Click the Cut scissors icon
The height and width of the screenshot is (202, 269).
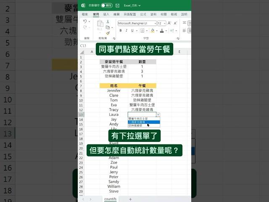[108, 21]
